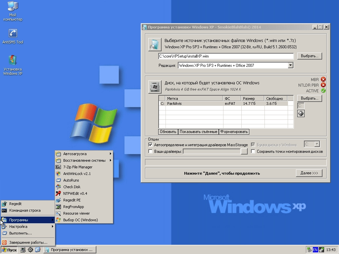
Task: Enable Ваши драйверы checkbox
Action: (150, 151)
